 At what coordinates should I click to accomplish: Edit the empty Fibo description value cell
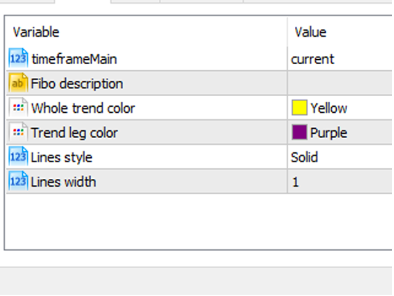click(x=339, y=83)
